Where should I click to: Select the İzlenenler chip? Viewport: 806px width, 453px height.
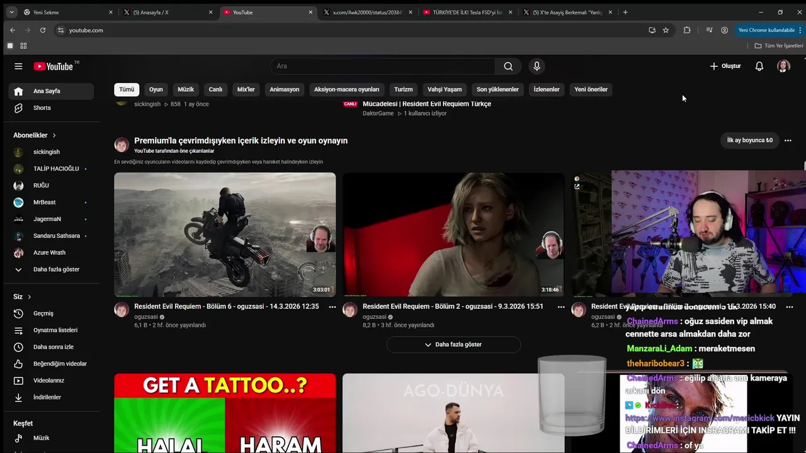pos(547,89)
